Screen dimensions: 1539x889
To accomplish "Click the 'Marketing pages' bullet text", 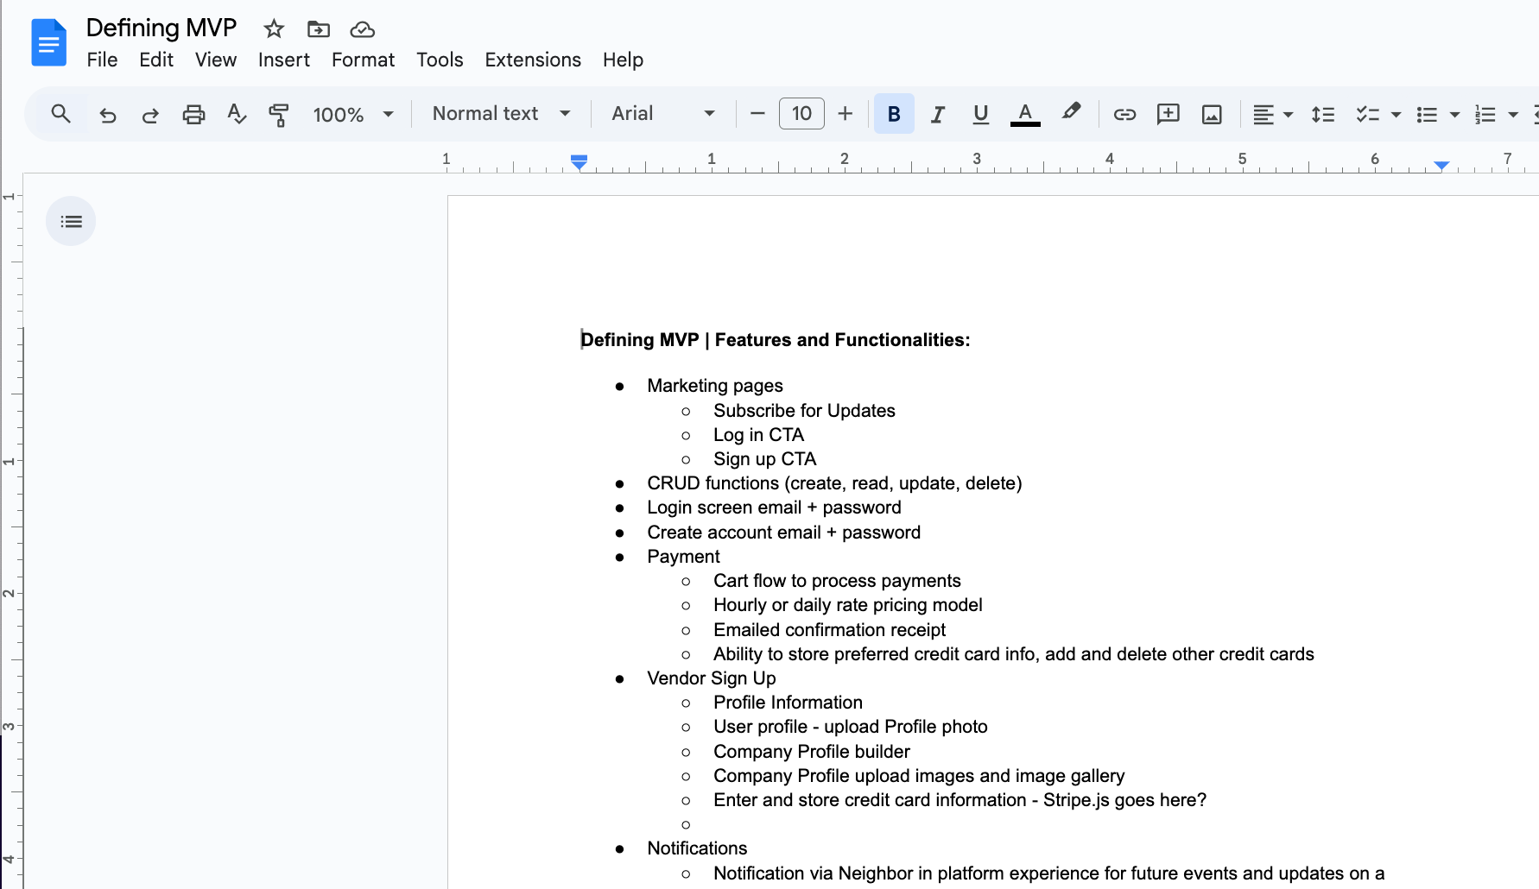I will click(x=715, y=386).
